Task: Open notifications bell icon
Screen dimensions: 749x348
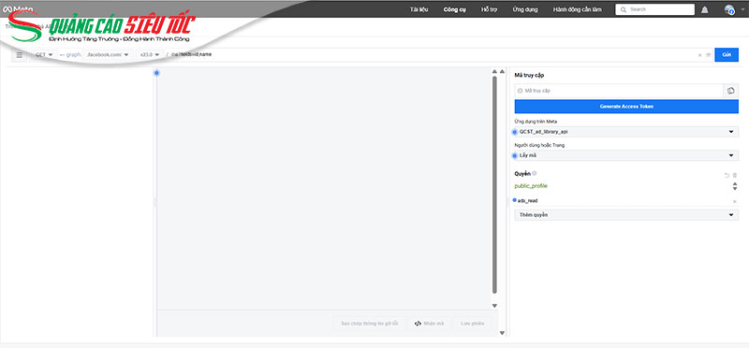Action: point(705,9)
